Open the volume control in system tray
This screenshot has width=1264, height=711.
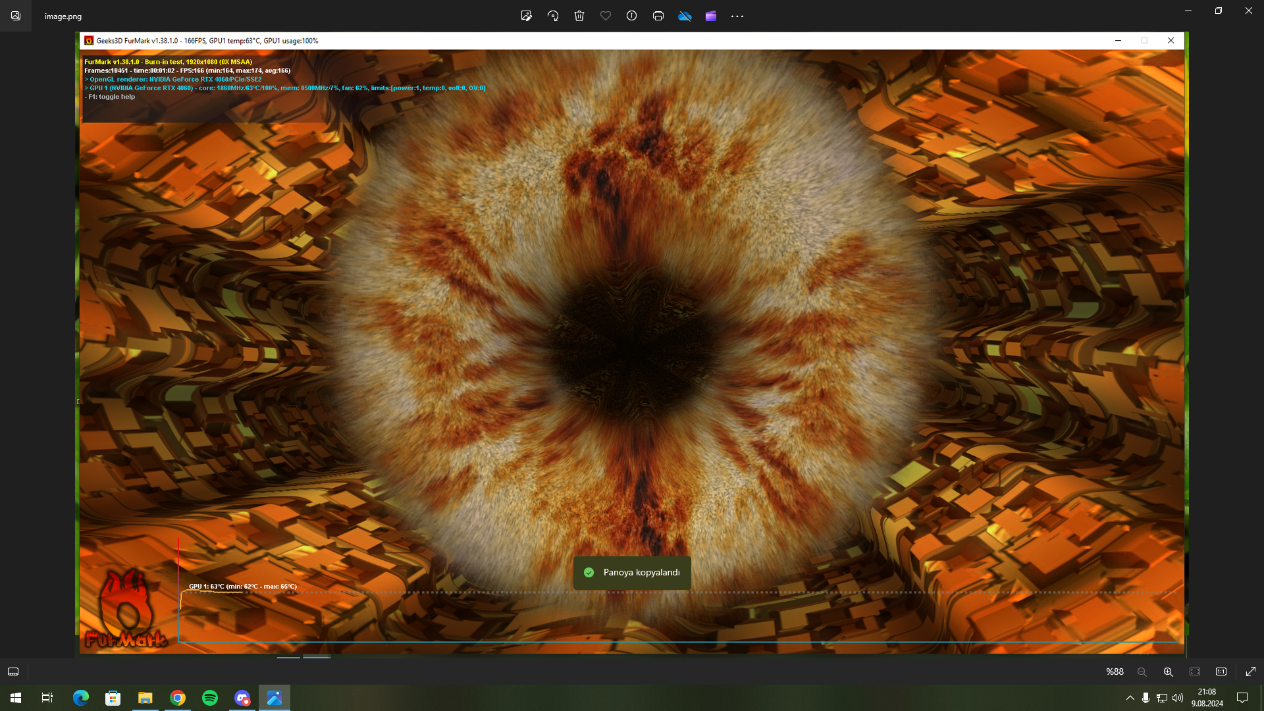(x=1178, y=698)
